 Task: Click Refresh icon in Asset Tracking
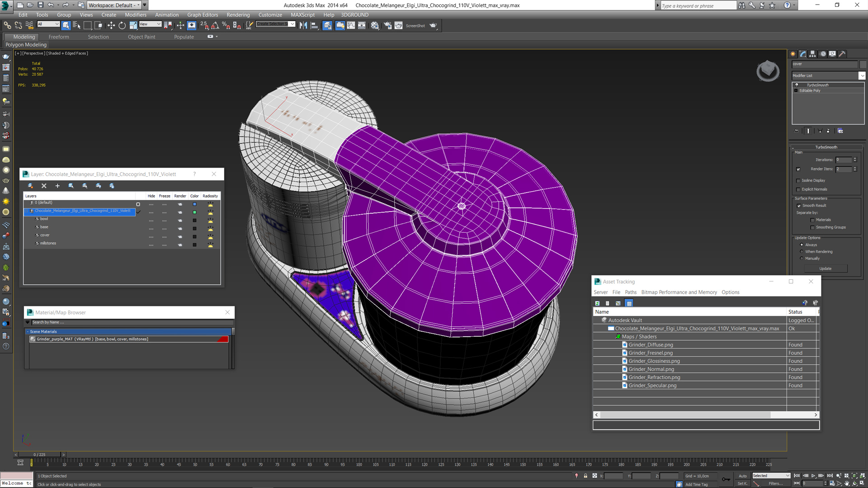597,303
